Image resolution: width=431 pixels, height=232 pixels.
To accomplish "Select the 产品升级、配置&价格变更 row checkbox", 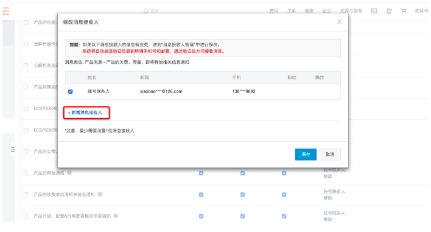I will pos(26,216).
